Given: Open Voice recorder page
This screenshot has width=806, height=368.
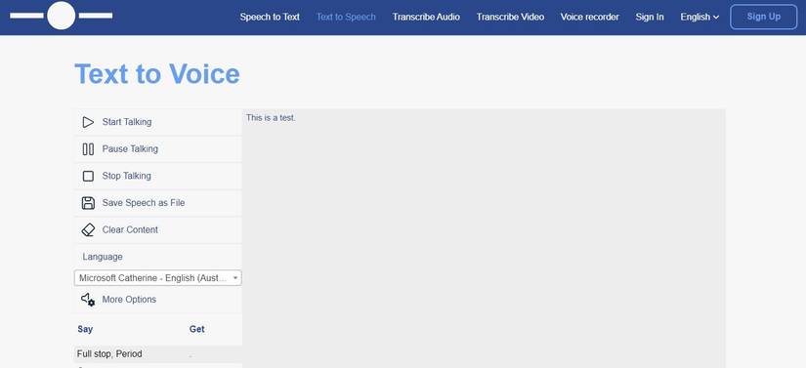Looking at the screenshot, I should click(589, 17).
